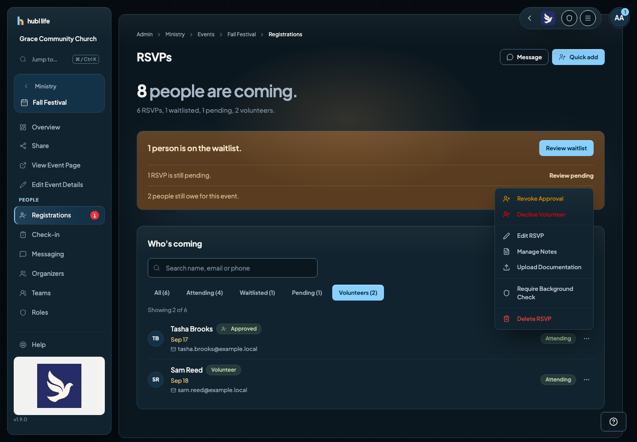
Task: Click the Help lifebuoy icon
Action: pyautogui.click(x=23, y=345)
